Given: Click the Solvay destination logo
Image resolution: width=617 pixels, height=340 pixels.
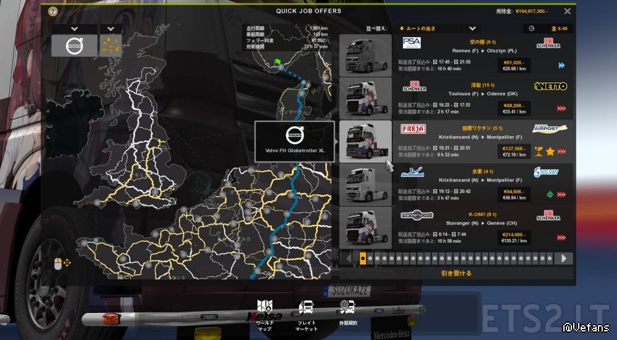Looking at the screenshot, I should (x=546, y=172).
